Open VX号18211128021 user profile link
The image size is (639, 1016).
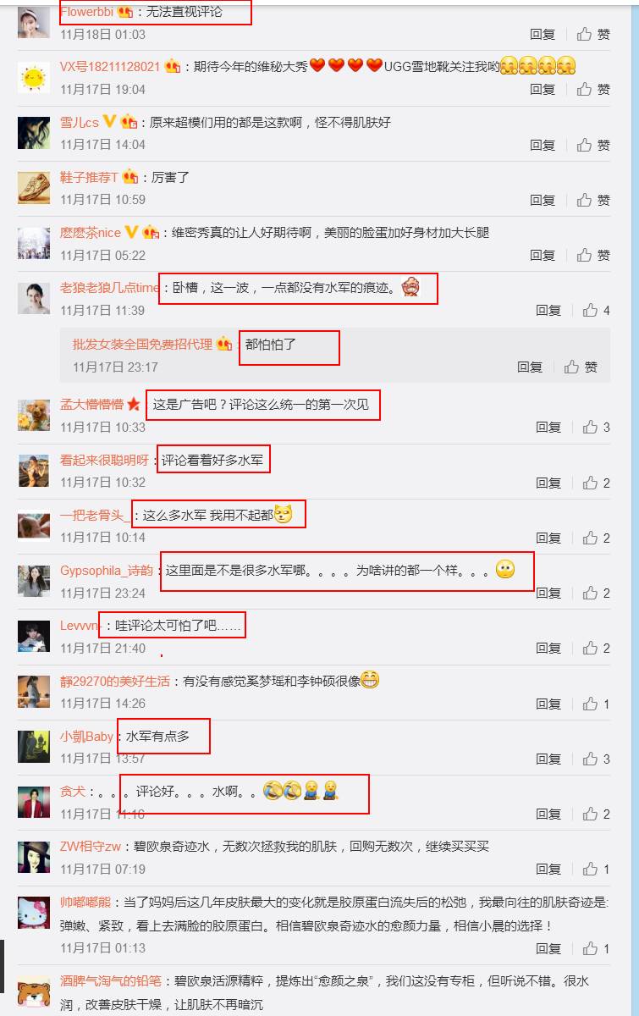tap(110, 67)
